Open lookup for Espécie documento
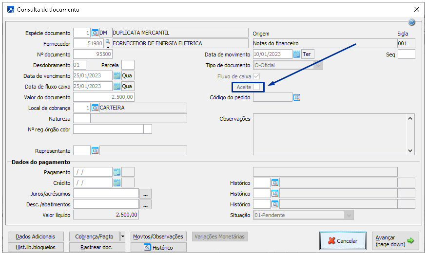Image resolution: width=427 pixels, height=255 pixels. 95,33
